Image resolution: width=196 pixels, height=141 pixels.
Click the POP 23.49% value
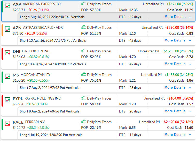click(x=96, y=128)
